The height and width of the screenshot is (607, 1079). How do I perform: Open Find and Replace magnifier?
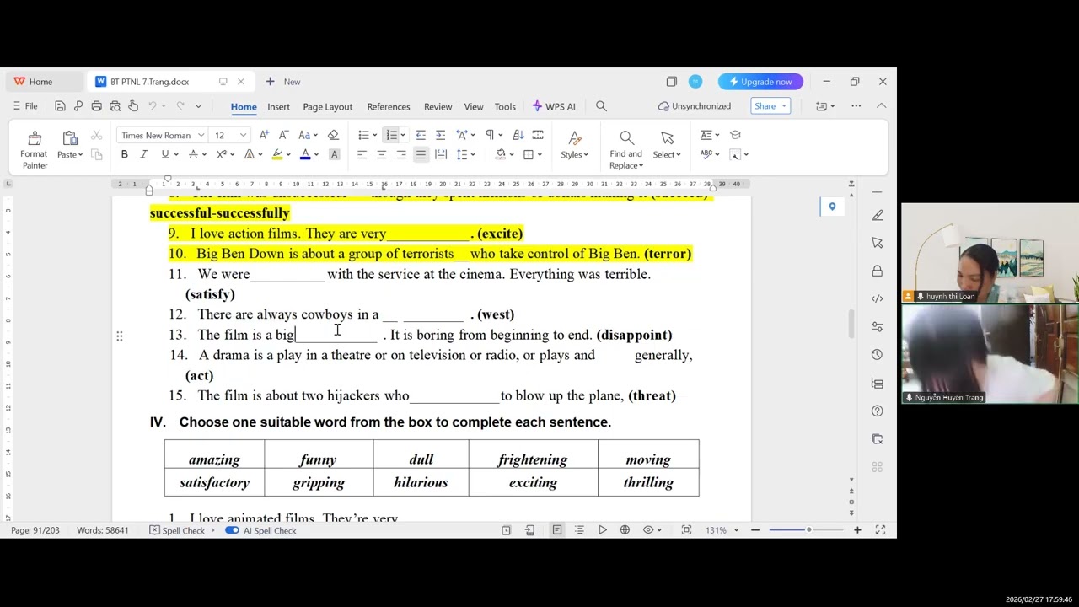point(626,137)
